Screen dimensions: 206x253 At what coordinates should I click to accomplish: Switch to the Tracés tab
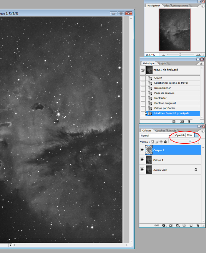point(172,130)
